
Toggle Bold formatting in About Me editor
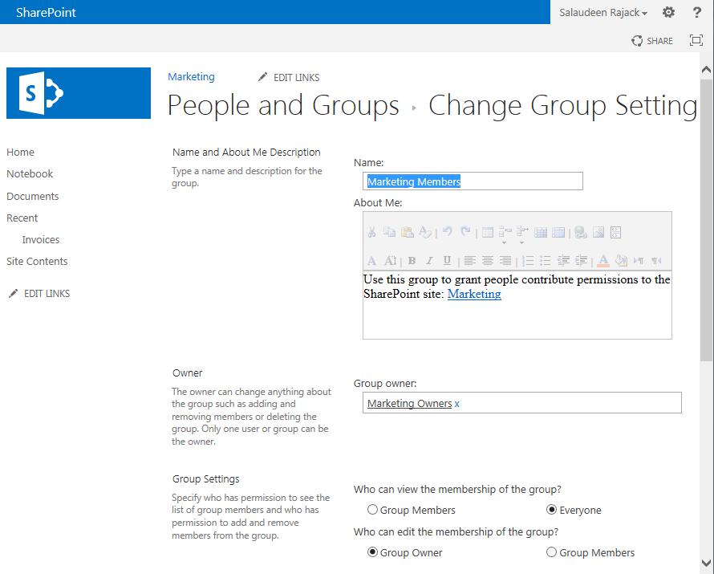tap(412, 261)
